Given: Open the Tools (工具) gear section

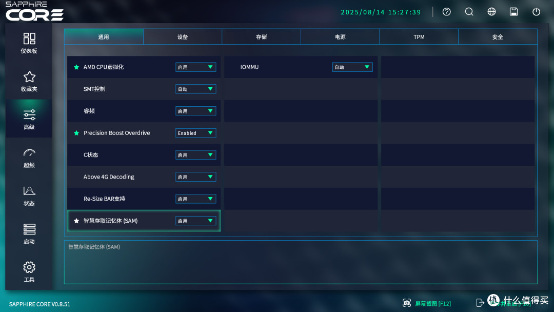Looking at the screenshot, I should (x=29, y=272).
